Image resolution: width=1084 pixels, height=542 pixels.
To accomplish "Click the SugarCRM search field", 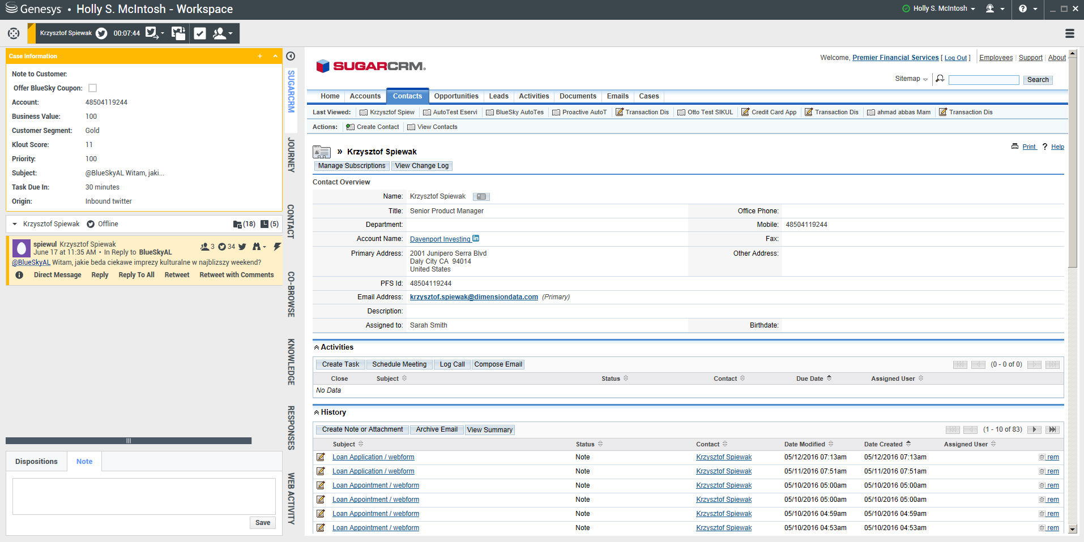I will tap(984, 80).
